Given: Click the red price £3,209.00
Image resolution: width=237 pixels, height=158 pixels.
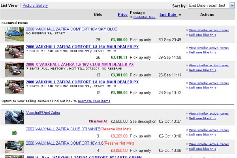Looking at the screenshot, I should point(119,136).
